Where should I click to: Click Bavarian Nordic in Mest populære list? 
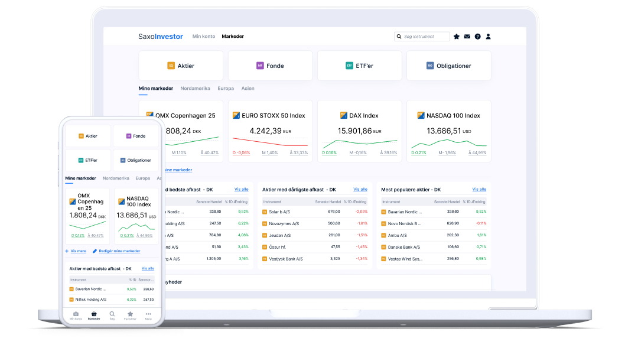point(405,212)
